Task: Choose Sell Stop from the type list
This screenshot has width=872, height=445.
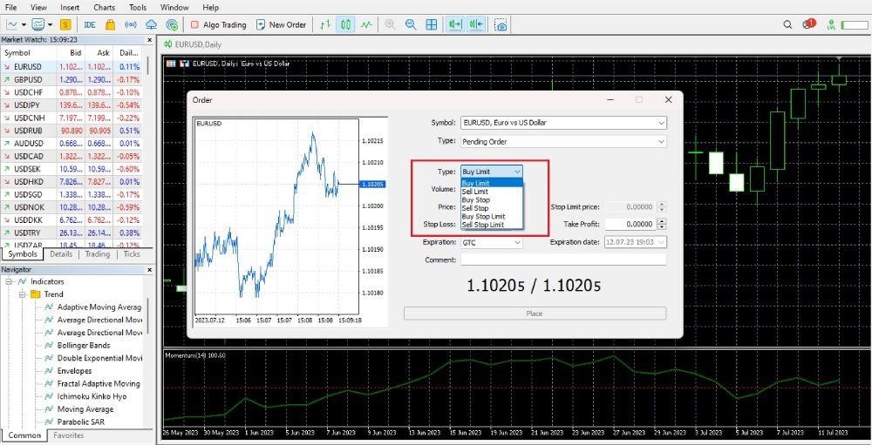Action: pyautogui.click(x=475, y=208)
